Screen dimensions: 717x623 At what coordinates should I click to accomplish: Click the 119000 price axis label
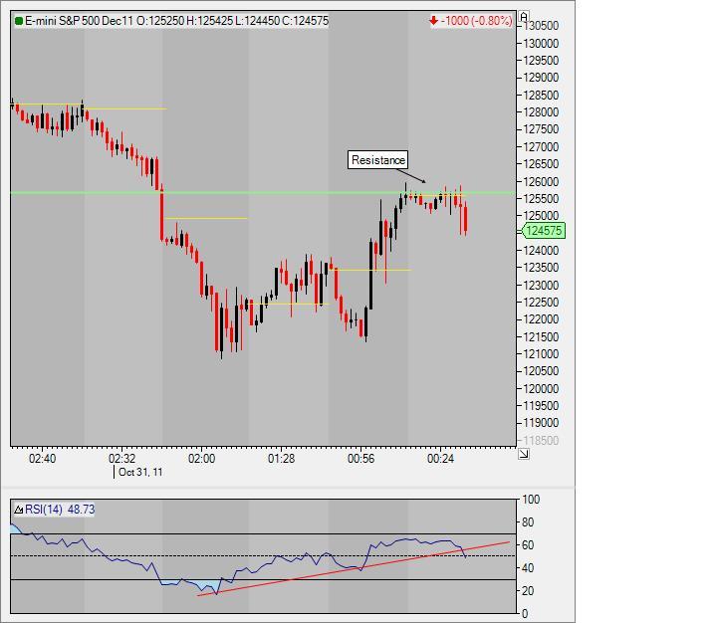(x=541, y=423)
